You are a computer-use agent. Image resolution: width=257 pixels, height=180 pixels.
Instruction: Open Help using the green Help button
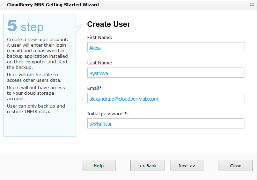[x=99, y=166]
